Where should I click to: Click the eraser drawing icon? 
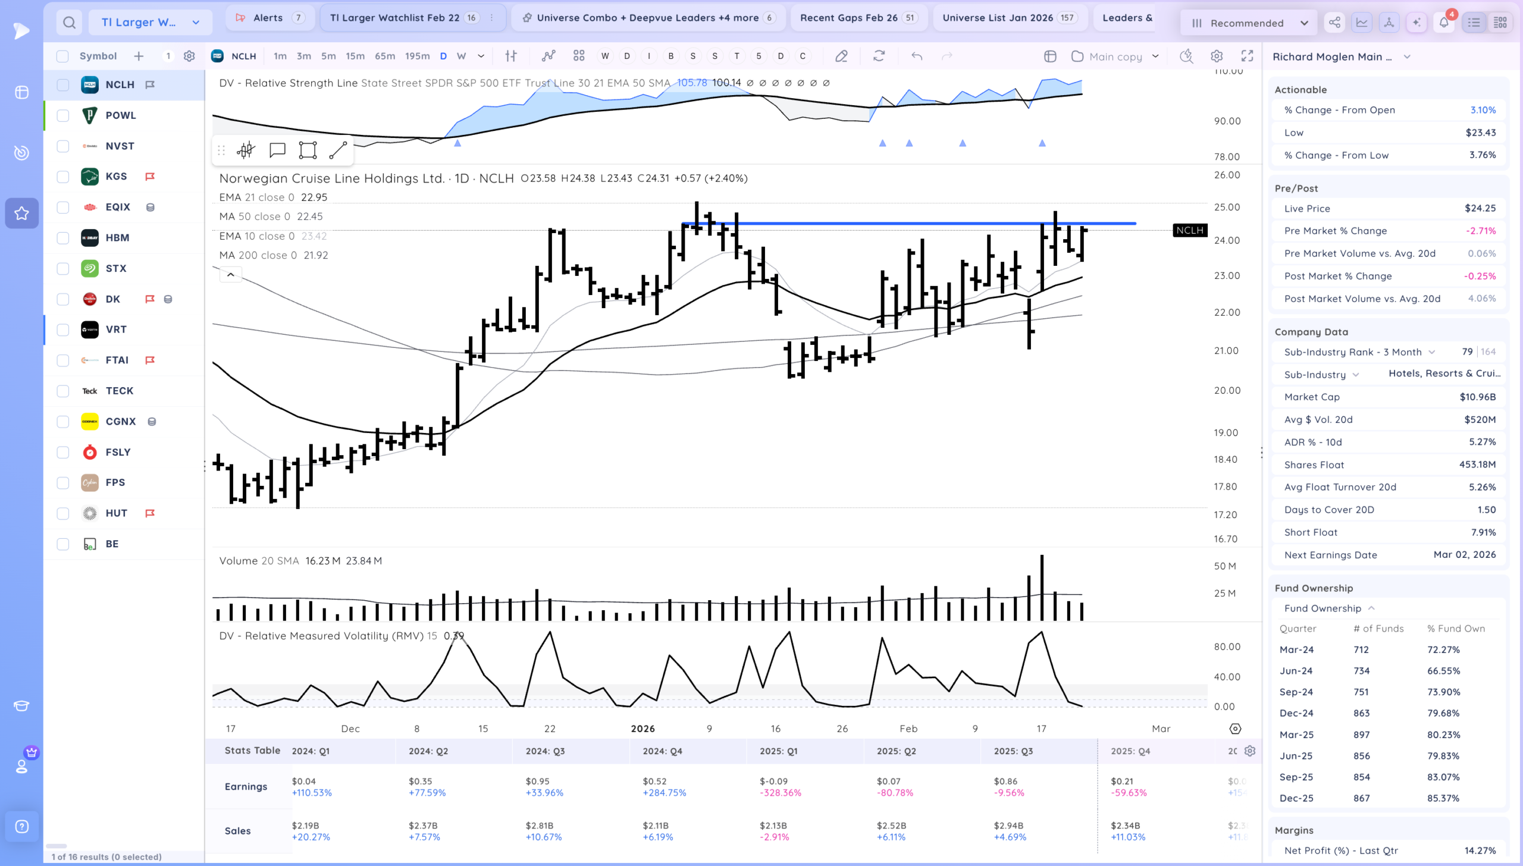pyautogui.click(x=841, y=56)
